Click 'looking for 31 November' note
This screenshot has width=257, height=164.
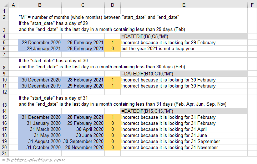point(170,147)
